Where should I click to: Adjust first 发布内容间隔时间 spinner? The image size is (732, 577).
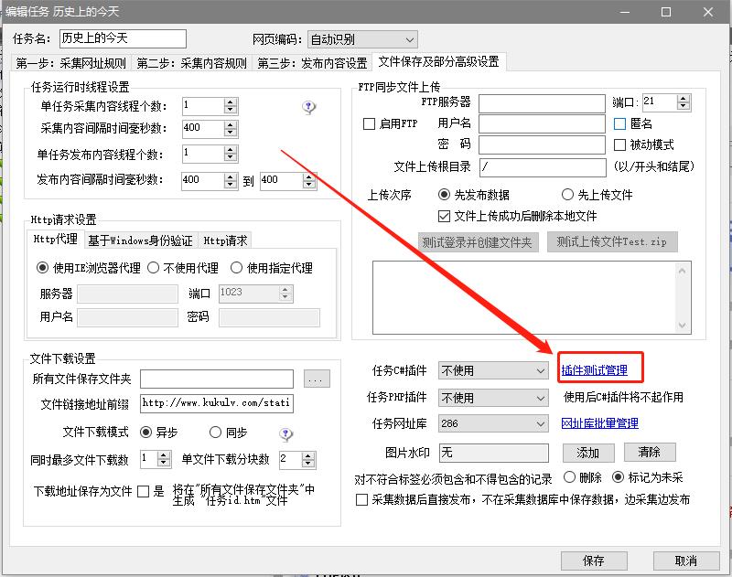tap(231, 181)
